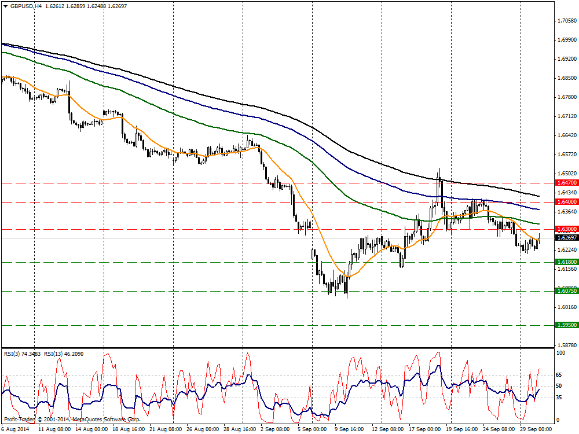Click the 6 Aug 2014 date label
579x434 pixels.
16,429
